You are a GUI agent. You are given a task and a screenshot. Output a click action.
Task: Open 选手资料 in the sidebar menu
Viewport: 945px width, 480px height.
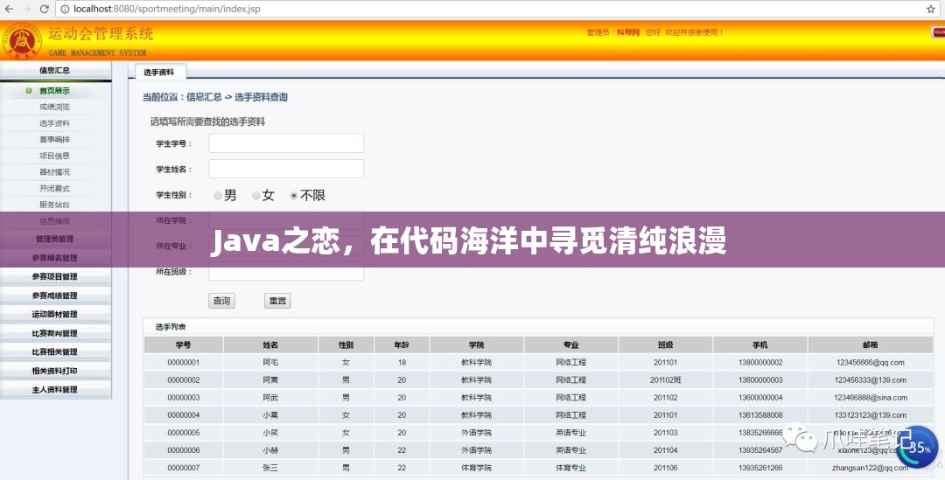[55, 123]
